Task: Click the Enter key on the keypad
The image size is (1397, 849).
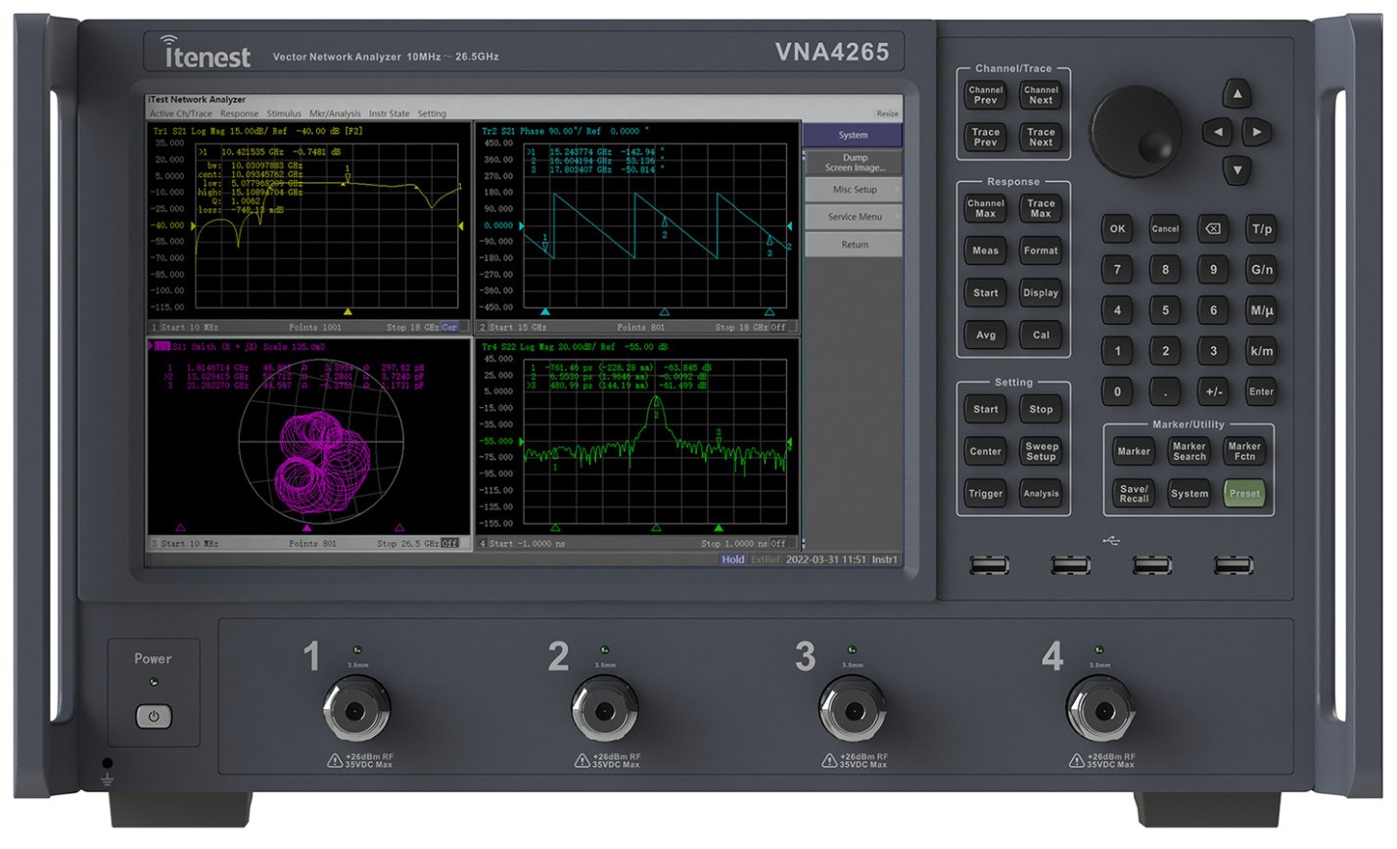Action: tap(1261, 391)
